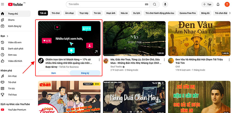This screenshot has width=232, height=113.
Task: Open the account avatar menu
Action: coord(227,4)
